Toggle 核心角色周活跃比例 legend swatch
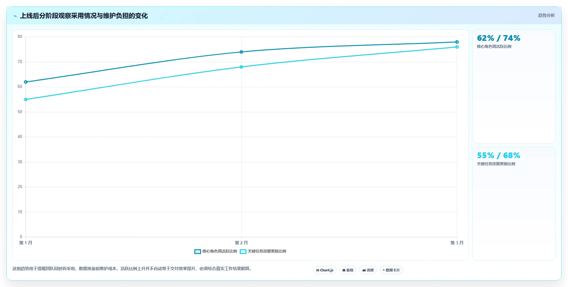Image resolution: width=568 pixels, height=287 pixels. (x=198, y=251)
